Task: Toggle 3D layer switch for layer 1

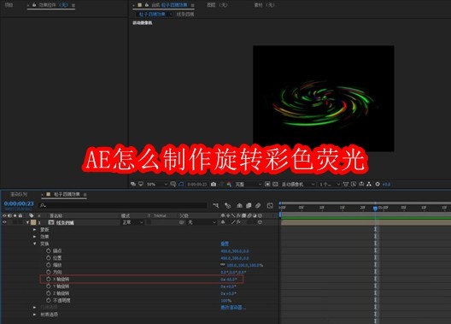Action: click(260, 222)
